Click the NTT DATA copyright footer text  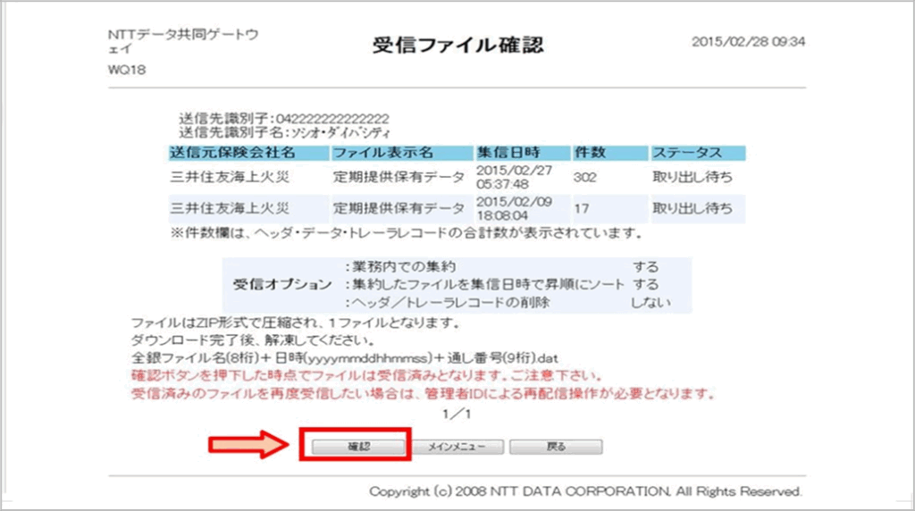click(x=585, y=491)
